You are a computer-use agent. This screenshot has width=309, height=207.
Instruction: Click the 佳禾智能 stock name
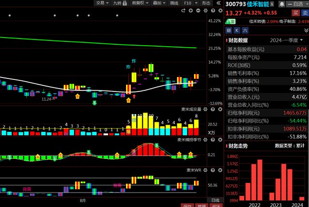point(258,4)
